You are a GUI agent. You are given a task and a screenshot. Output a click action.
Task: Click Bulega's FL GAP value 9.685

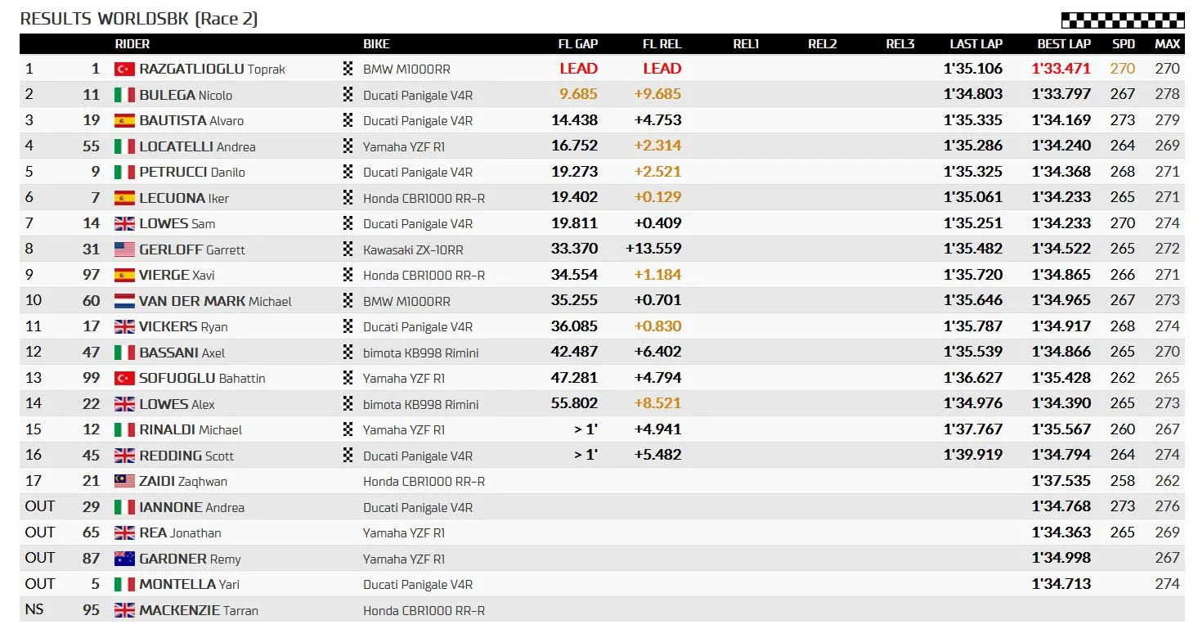(579, 95)
